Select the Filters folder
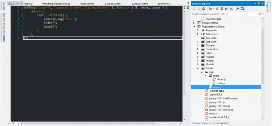Viewport: 272px width, 126px height. tap(209, 53)
